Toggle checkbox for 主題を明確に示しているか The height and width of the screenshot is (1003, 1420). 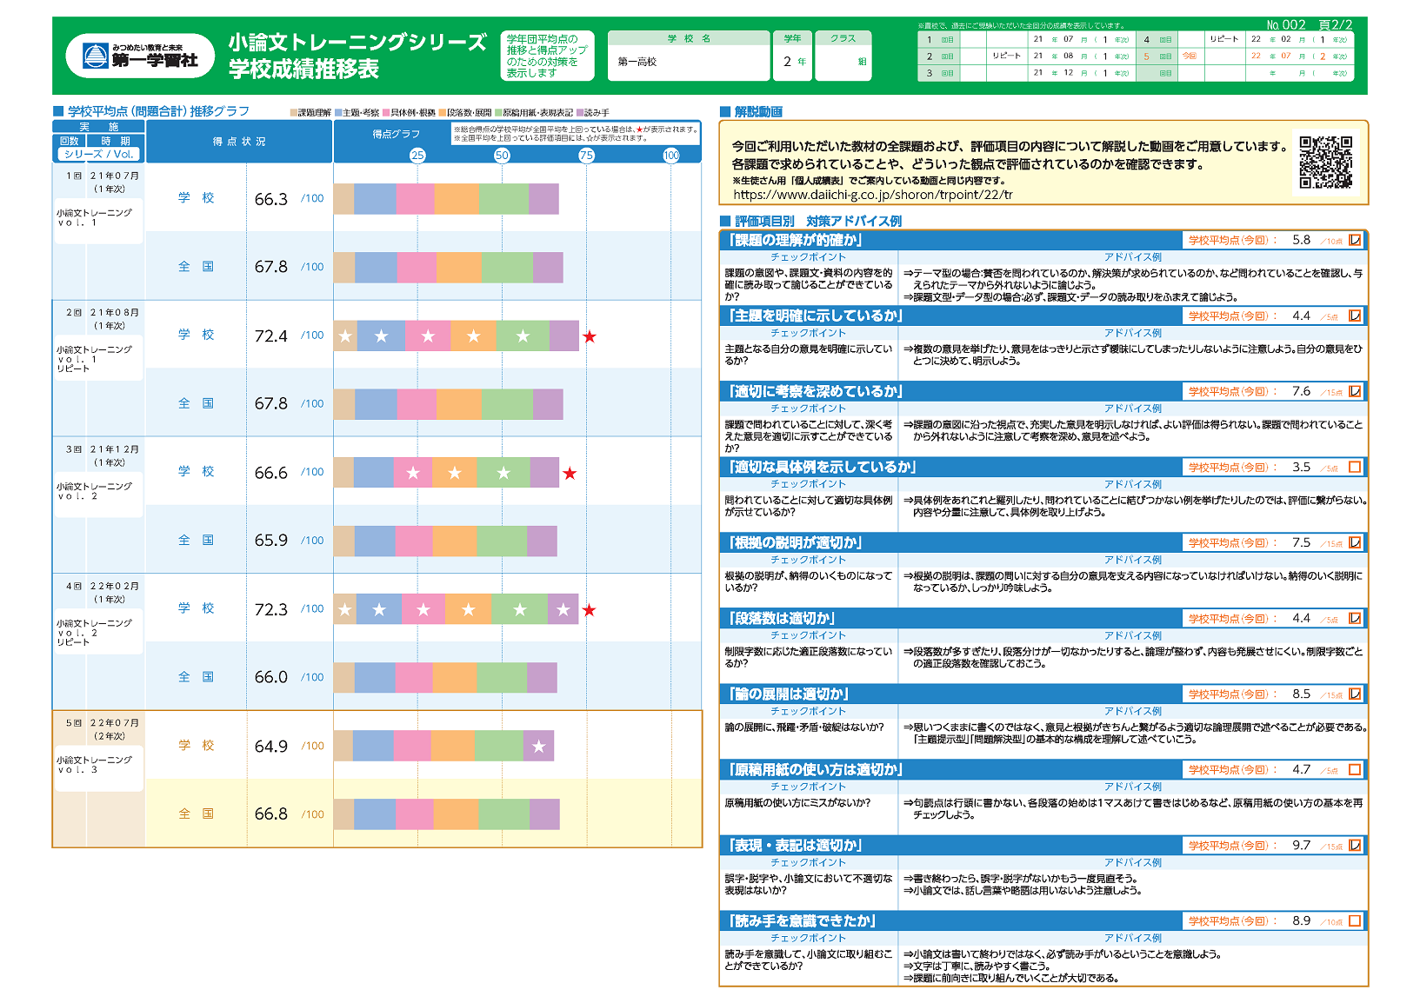[x=1355, y=316]
